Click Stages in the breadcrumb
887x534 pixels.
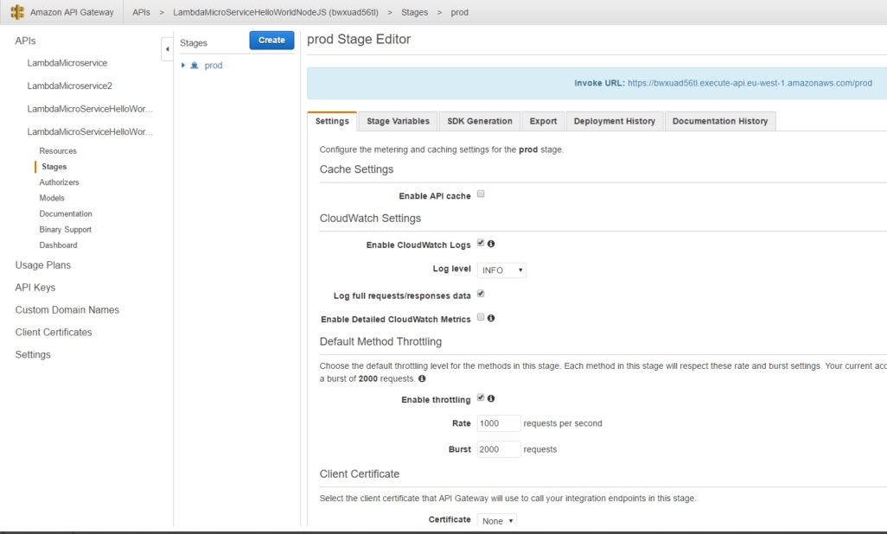click(415, 12)
